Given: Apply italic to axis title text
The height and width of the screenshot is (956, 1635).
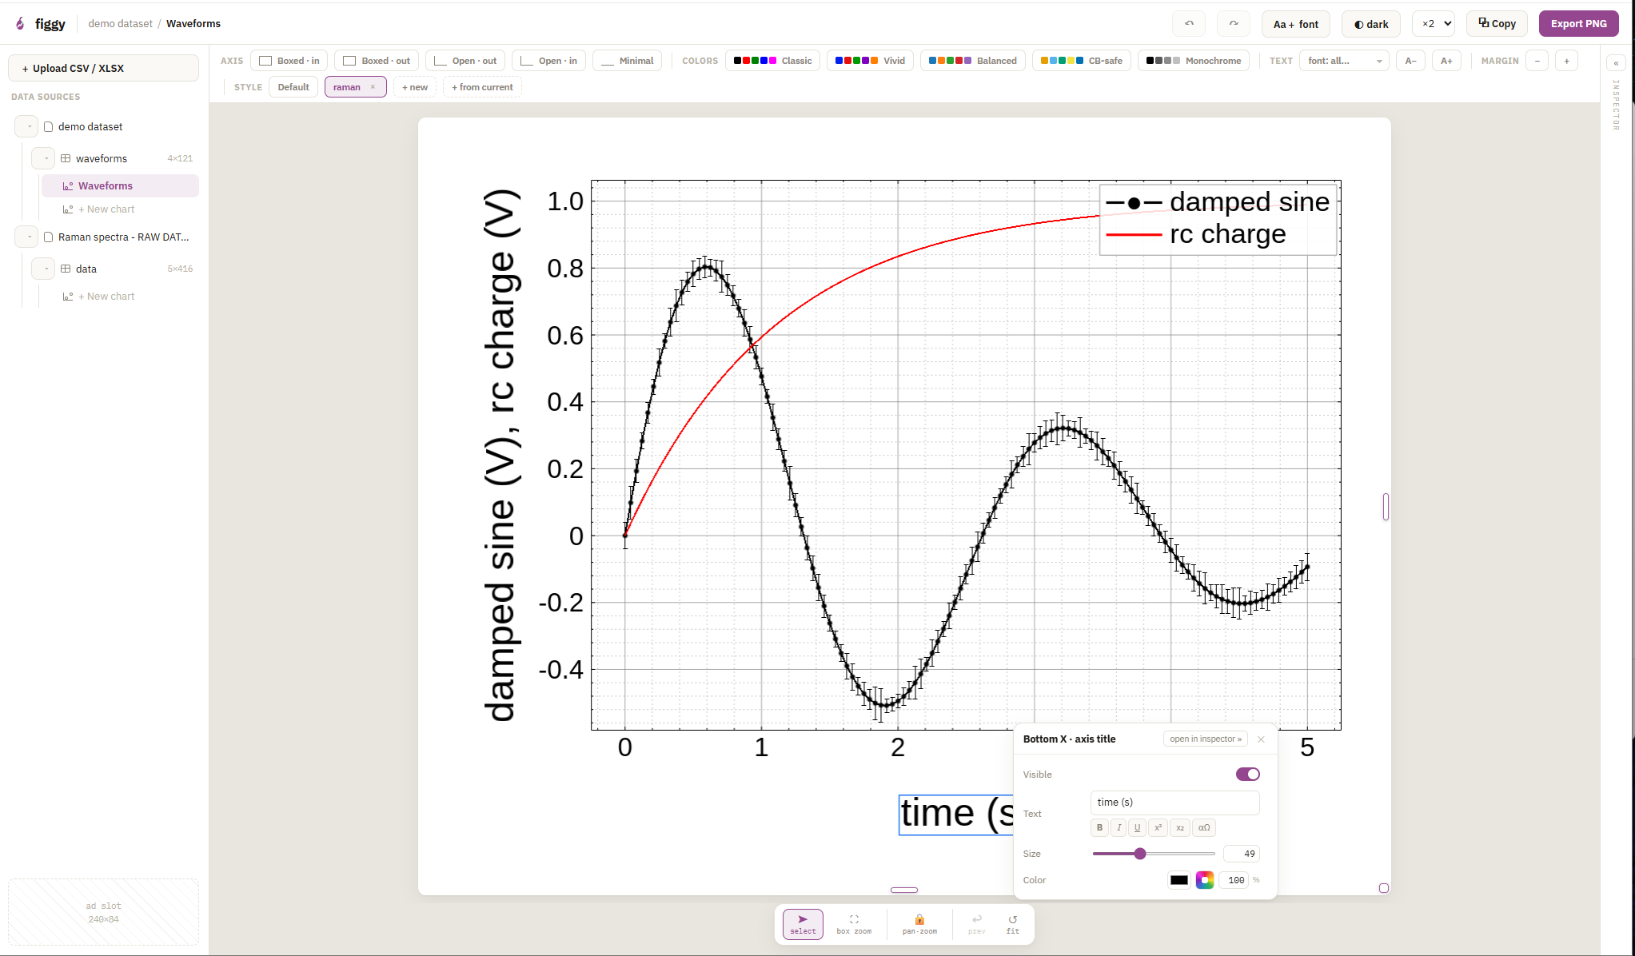Looking at the screenshot, I should pos(1119,827).
